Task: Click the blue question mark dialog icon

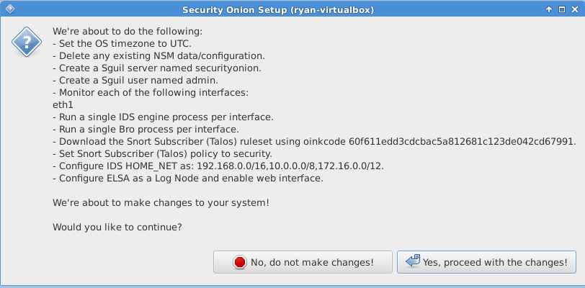Action: [x=27, y=42]
